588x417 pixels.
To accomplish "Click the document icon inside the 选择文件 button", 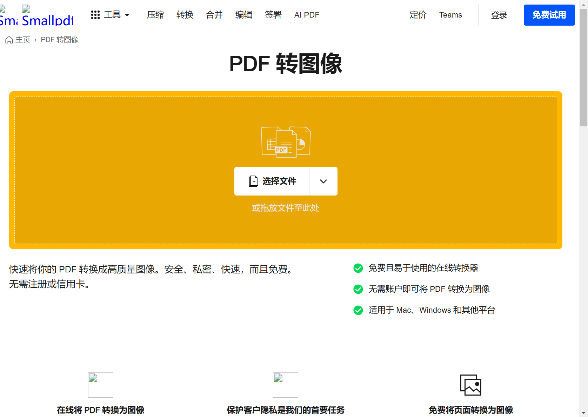I will point(253,181).
